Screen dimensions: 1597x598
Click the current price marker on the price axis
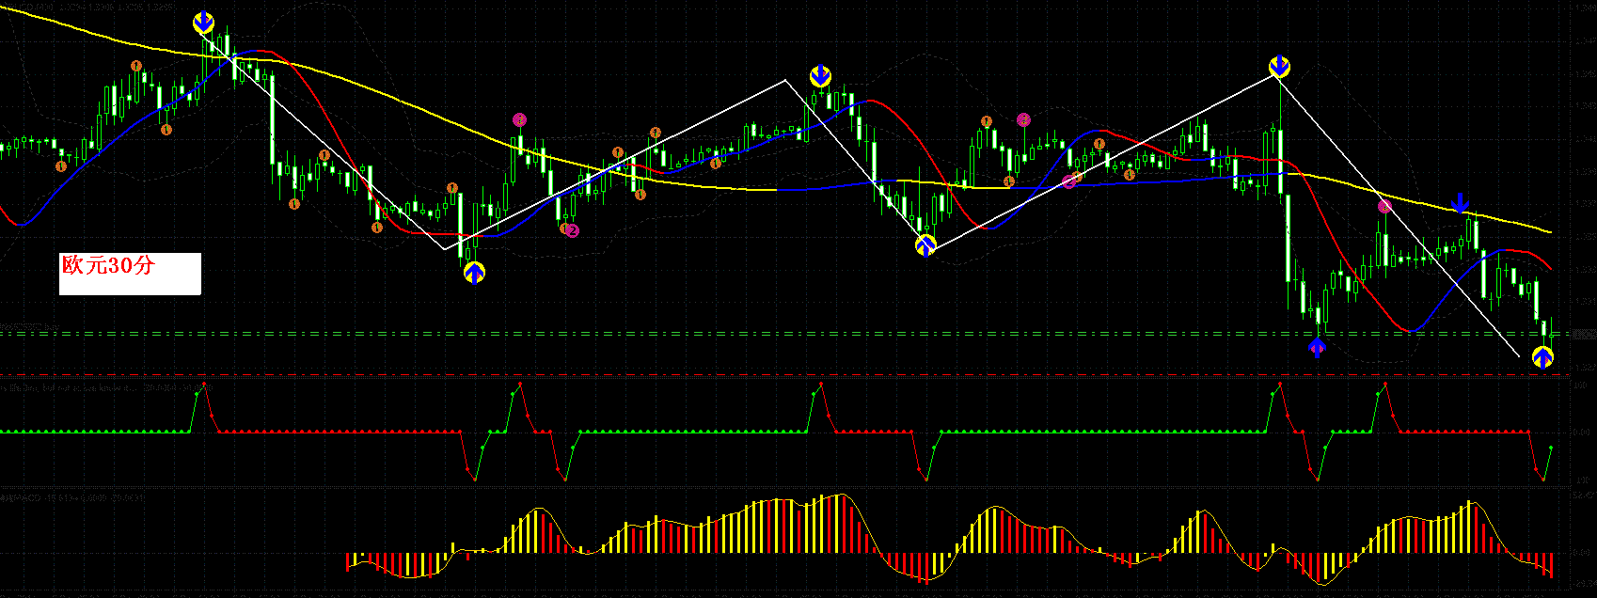coord(1584,333)
